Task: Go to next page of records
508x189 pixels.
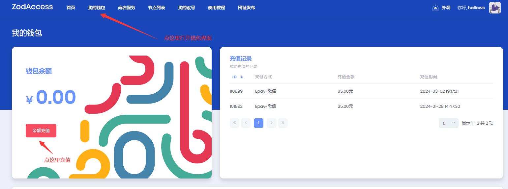Action: click(271, 123)
